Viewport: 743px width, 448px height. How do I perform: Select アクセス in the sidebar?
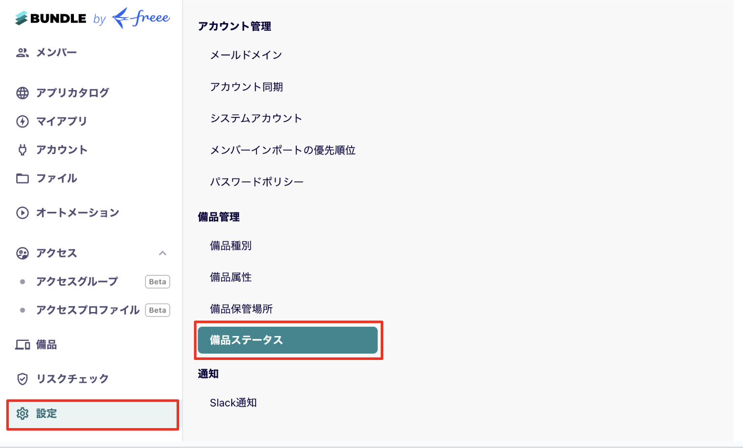[57, 253]
